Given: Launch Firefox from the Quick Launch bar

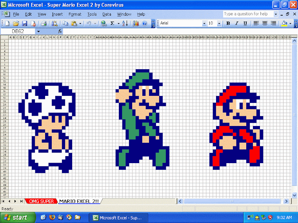Looking at the screenshot, I should click(52, 217).
